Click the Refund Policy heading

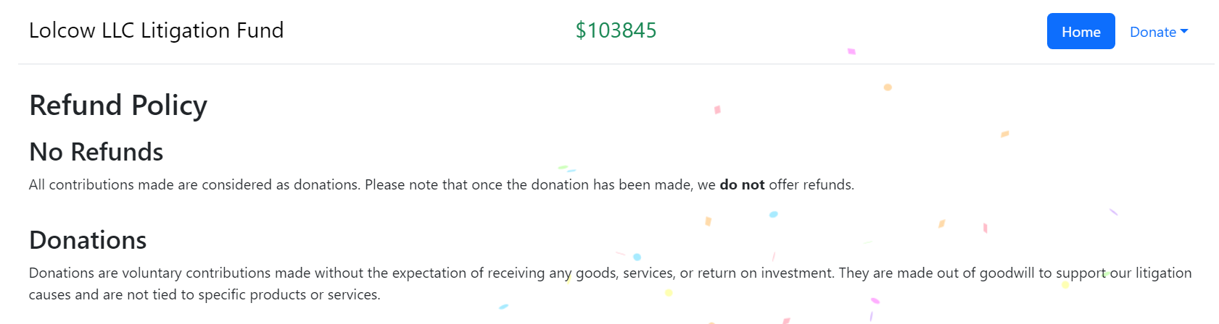click(x=118, y=106)
